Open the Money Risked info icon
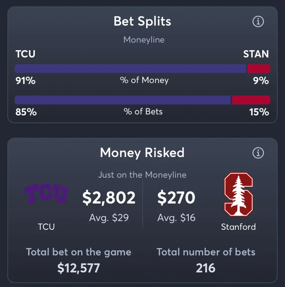 tap(258, 153)
